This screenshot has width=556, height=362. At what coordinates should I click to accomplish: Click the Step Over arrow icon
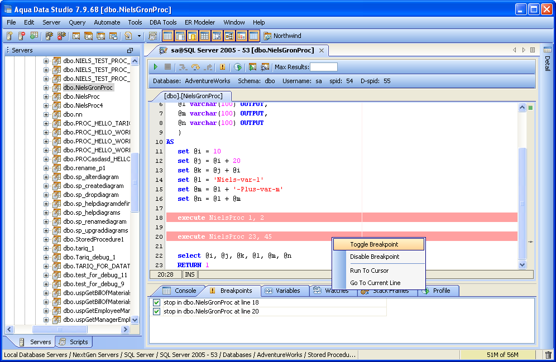coord(195,67)
